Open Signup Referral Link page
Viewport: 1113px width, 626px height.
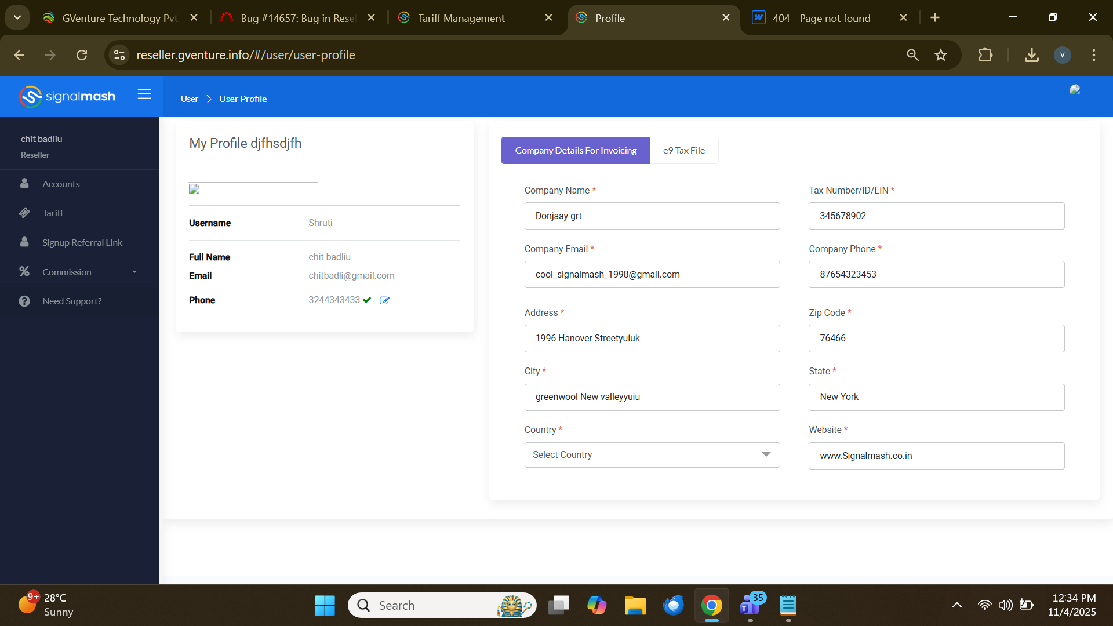click(82, 242)
